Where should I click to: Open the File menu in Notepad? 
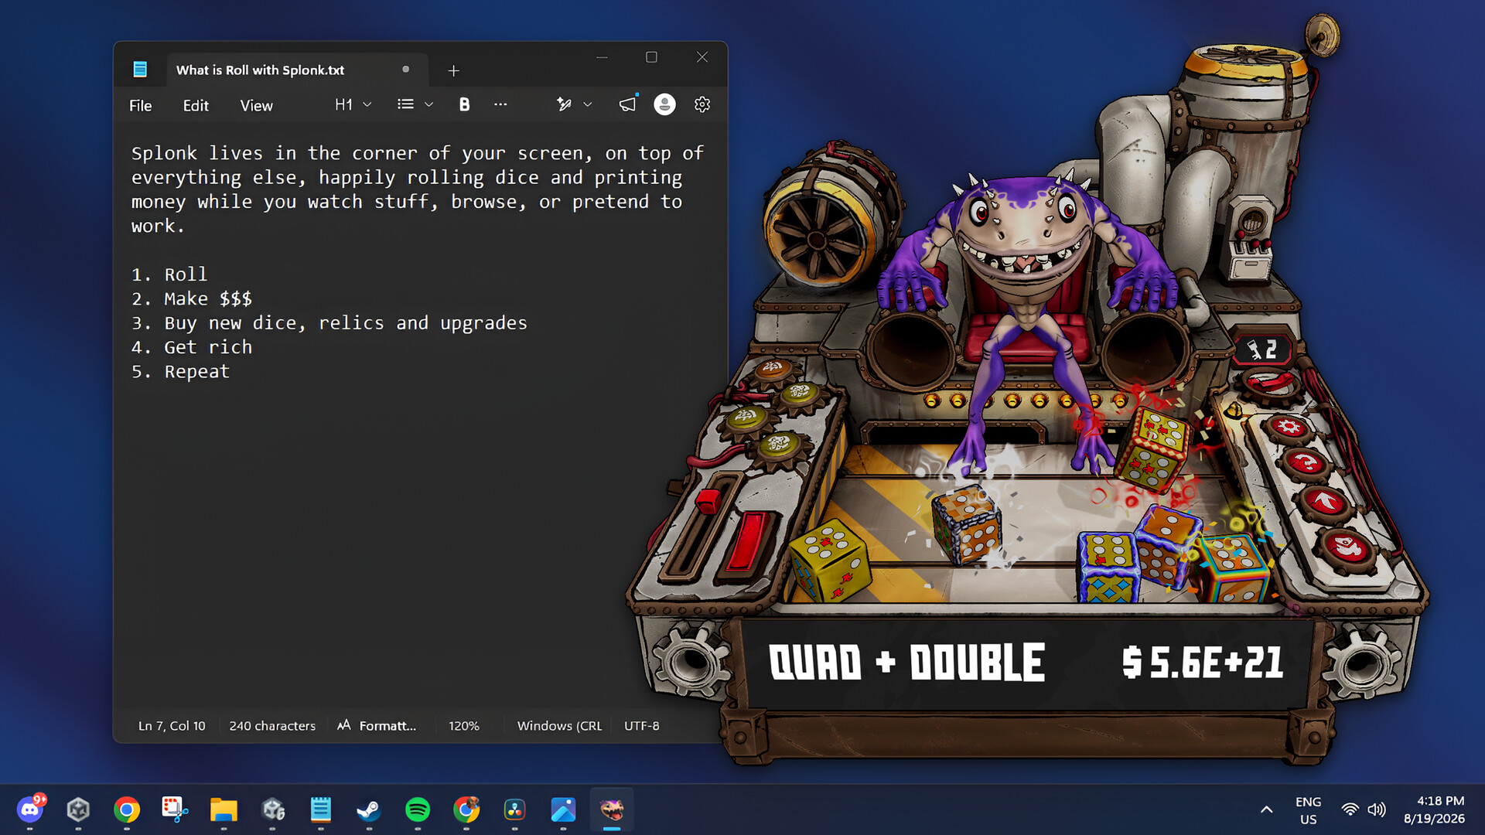[140, 105]
